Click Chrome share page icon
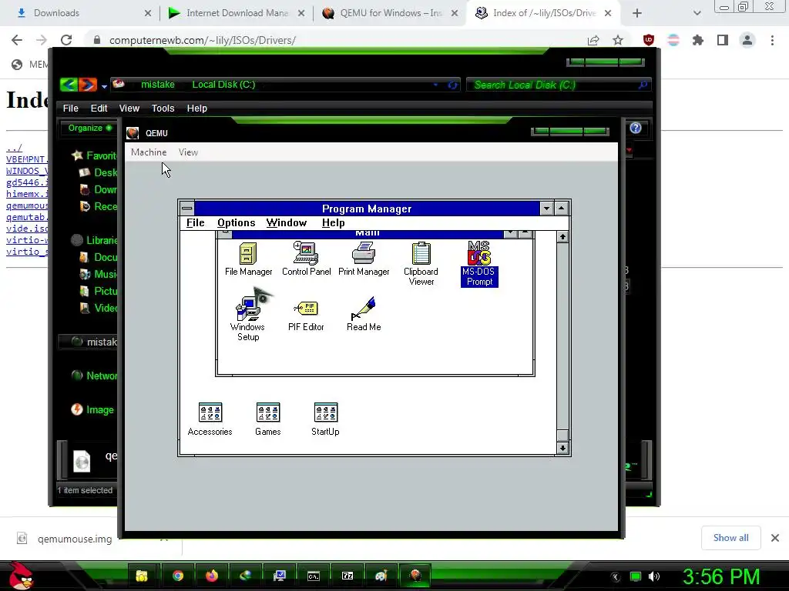 (x=593, y=40)
